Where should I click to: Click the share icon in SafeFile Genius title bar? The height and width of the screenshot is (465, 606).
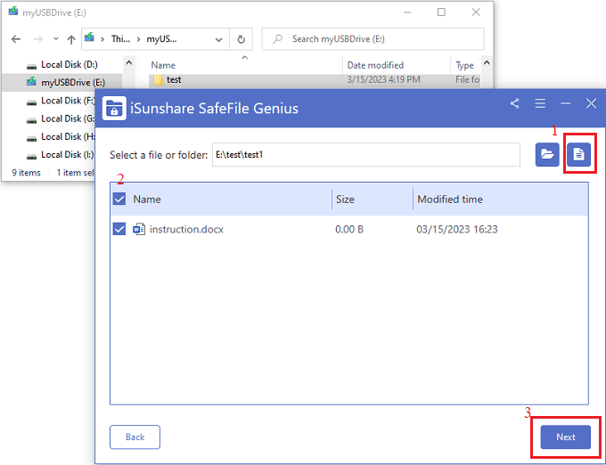coord(514,103)
